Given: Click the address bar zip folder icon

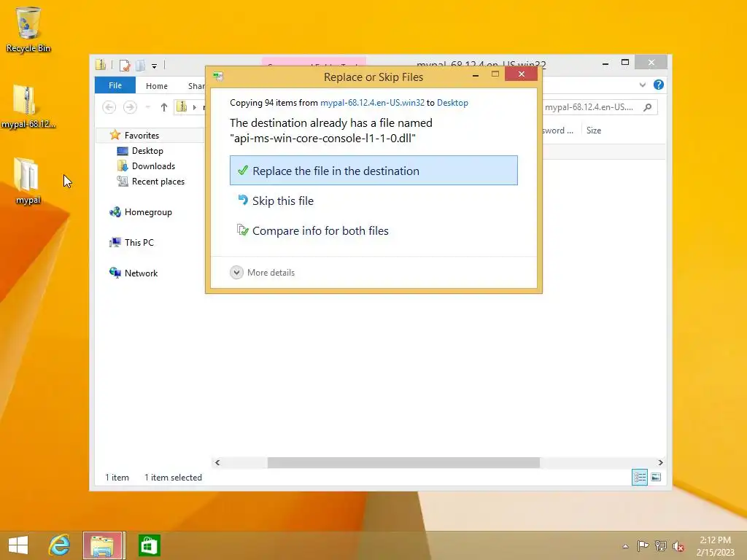Looking at the screenshot, I should pyautogui.click(x=182, y=106).
